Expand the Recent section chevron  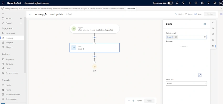[x=21, y=18]
